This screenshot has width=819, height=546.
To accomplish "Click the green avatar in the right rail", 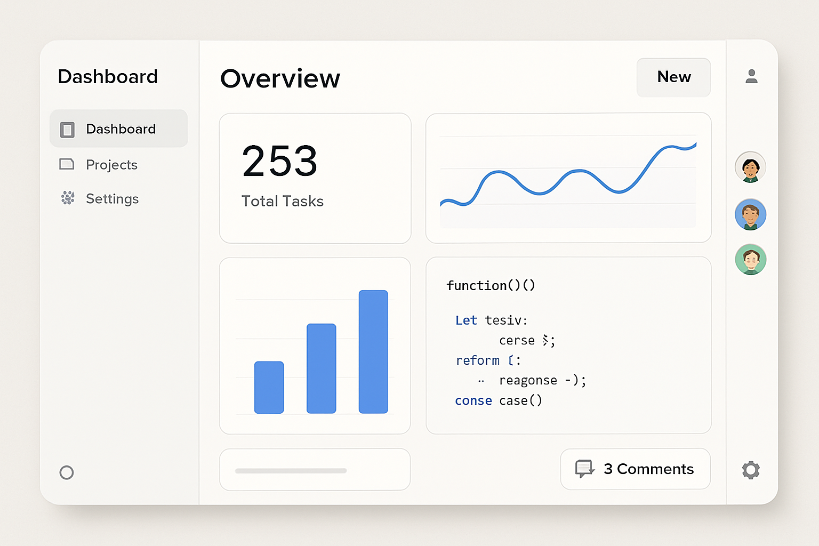I will pos(751,260).
